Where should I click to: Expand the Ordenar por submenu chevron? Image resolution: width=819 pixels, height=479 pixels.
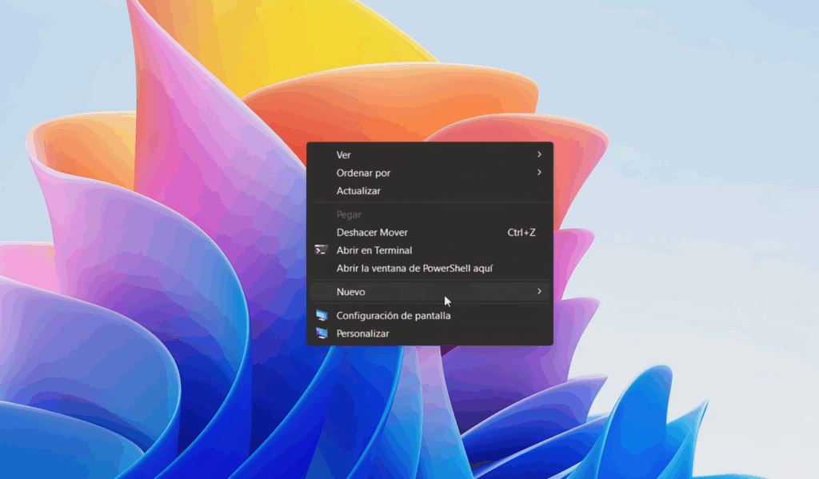click(539, 173)
